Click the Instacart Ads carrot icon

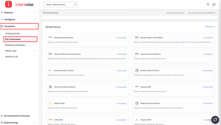137,120
